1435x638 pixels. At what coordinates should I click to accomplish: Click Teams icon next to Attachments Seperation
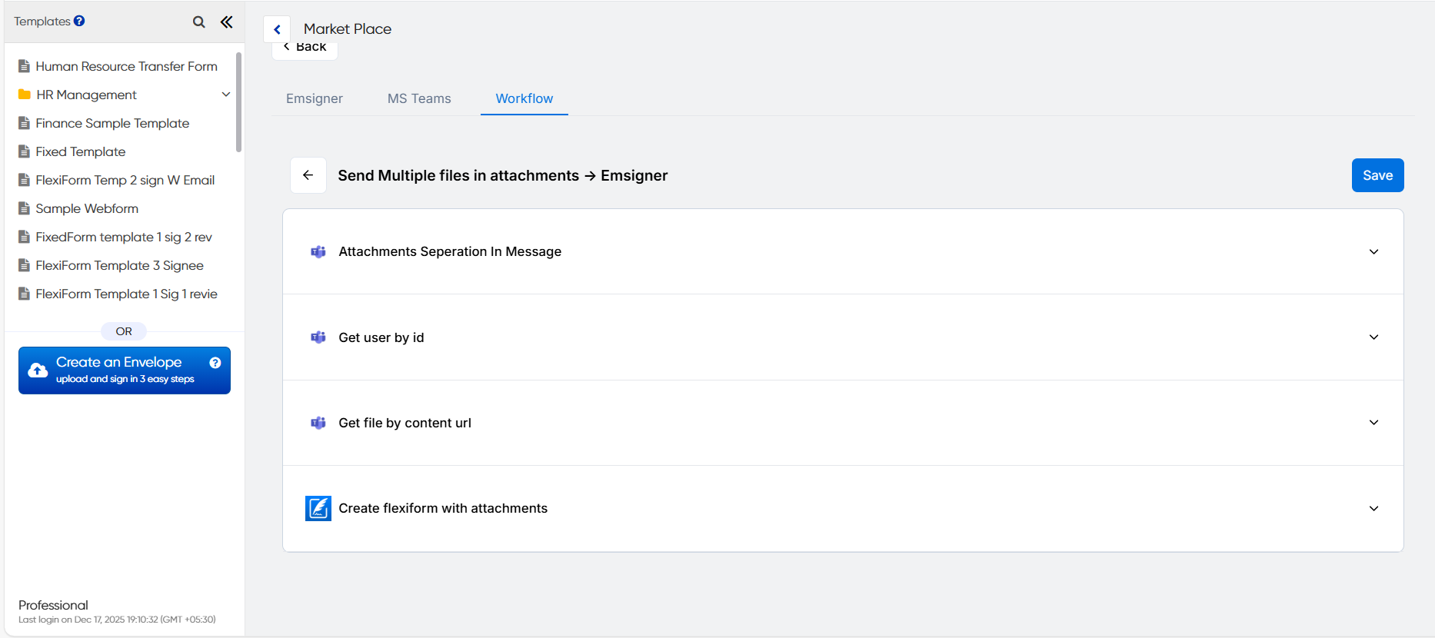pos(318,252)
